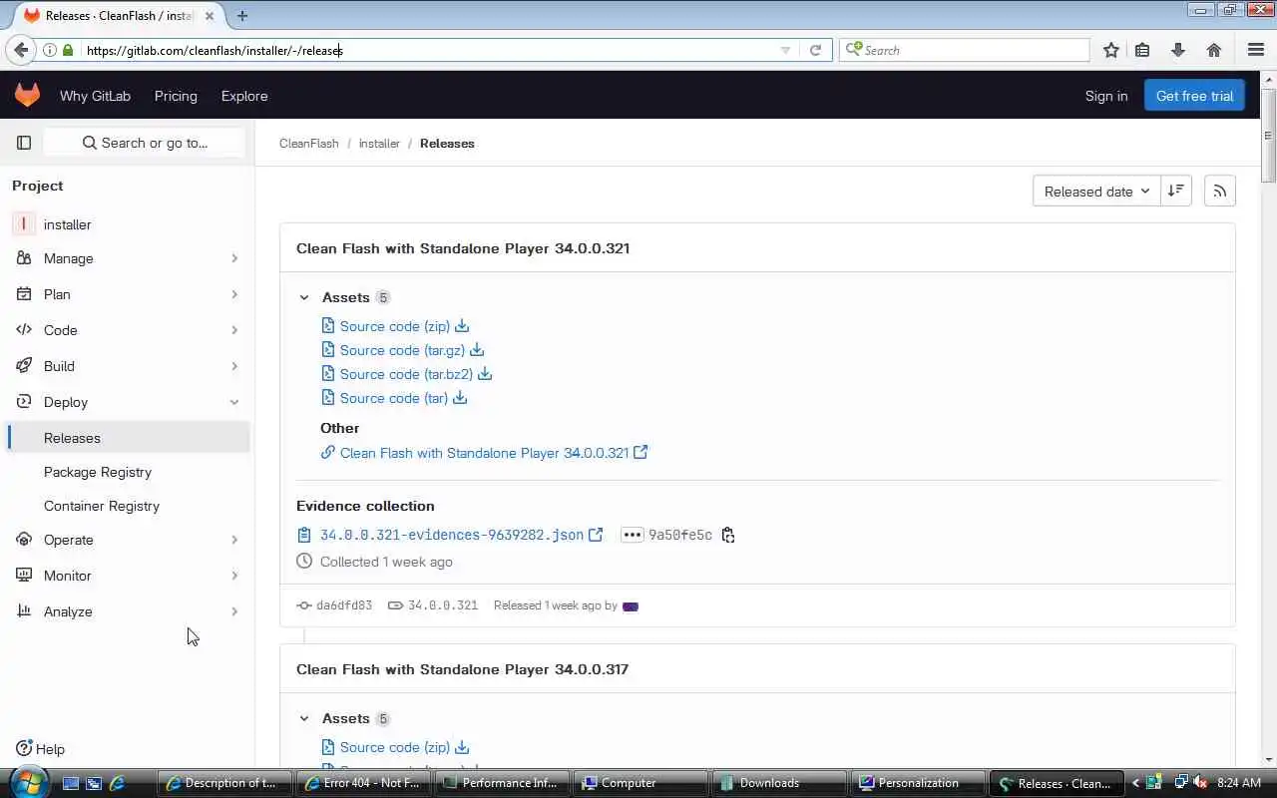1277x798 pixels.
Task: Click download icon next to Source code (tar)
Action: 460,398
